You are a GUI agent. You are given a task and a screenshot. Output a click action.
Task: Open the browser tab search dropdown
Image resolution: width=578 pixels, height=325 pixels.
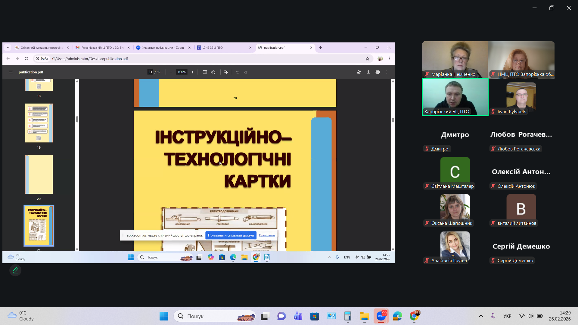(x=8, y=48)
